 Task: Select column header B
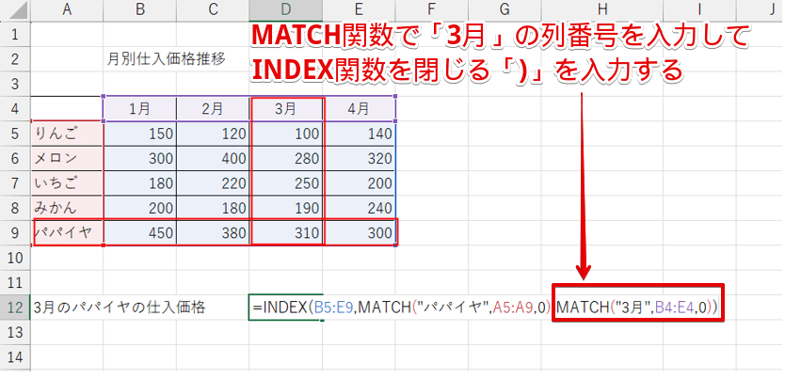(x=139, y=10)
